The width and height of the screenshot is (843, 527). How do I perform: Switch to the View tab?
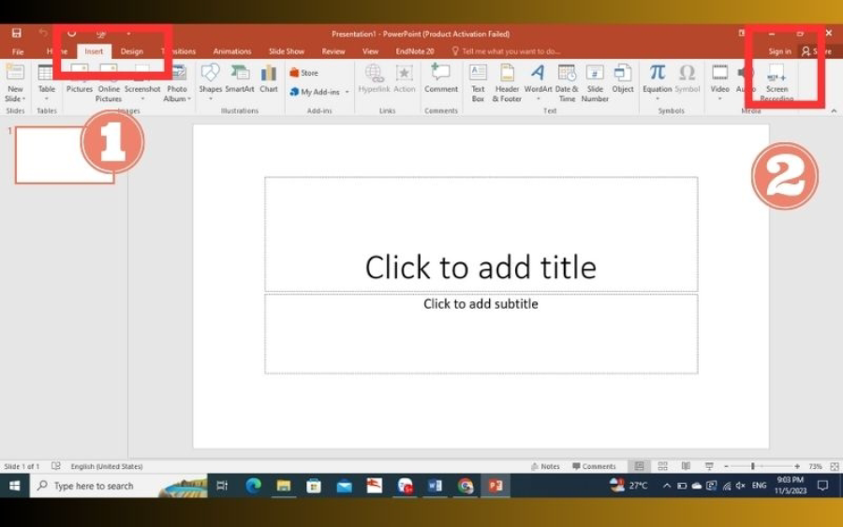tap(370, 51)
